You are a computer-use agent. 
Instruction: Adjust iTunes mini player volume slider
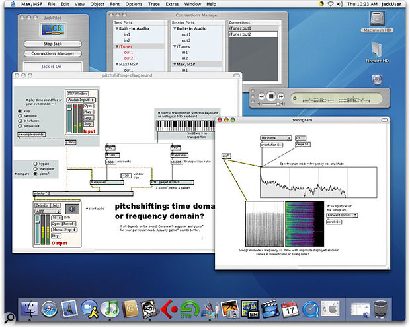pos(270,104)
